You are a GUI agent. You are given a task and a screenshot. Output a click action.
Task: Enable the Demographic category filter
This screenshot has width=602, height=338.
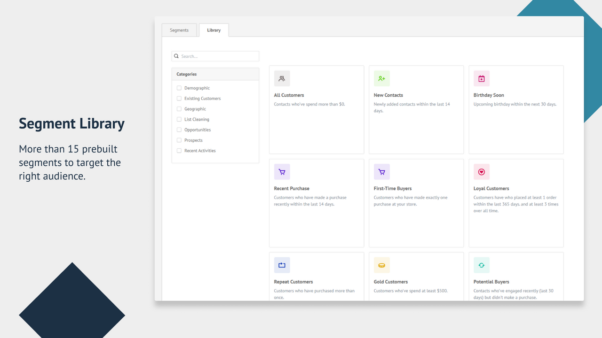[x=179, y=88]
